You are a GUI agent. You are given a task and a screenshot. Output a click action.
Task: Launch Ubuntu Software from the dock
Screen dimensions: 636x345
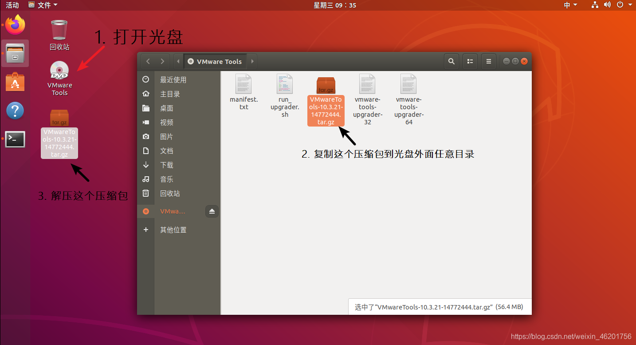pos(15,82)
